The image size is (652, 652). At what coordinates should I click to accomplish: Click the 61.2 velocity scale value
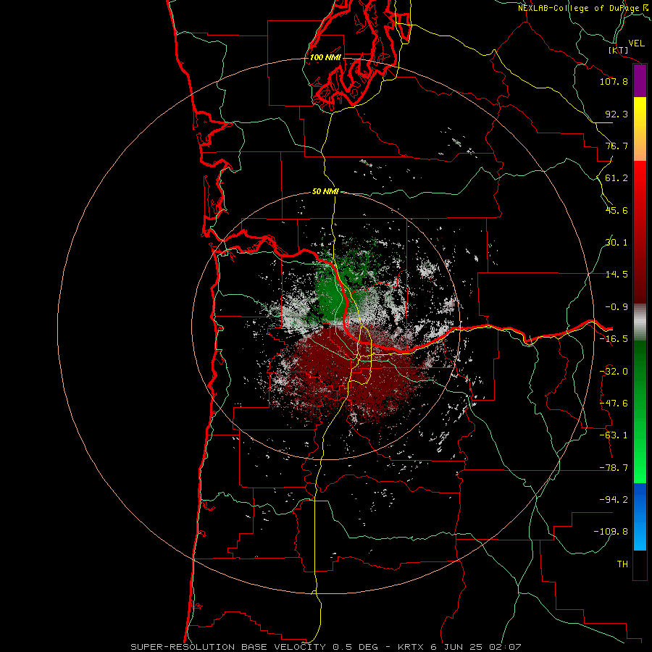point(617,178)
